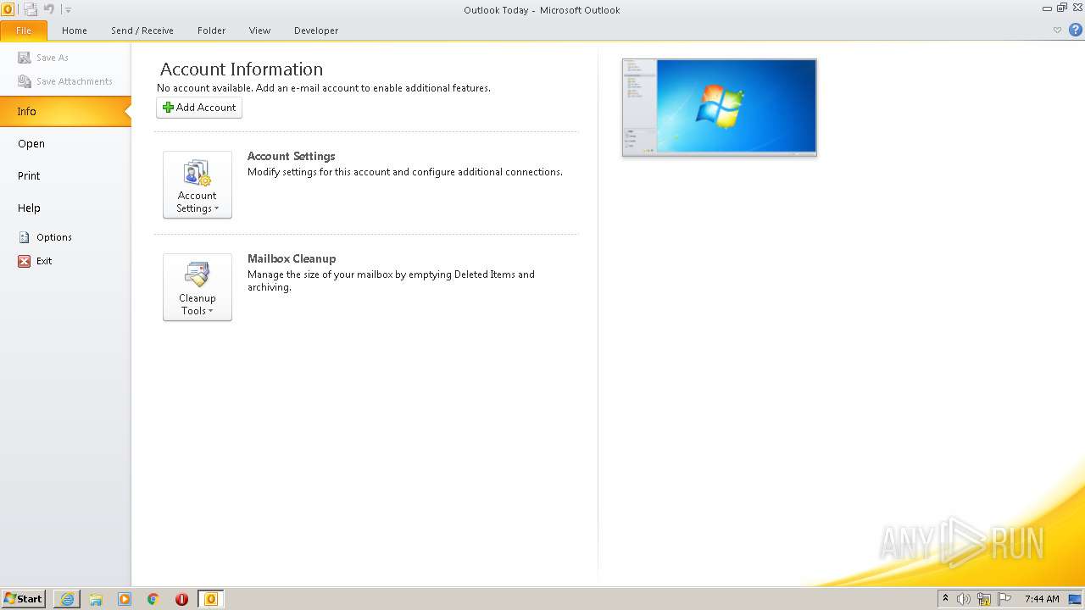Click the Outlook taskbar button

(211, 599)
